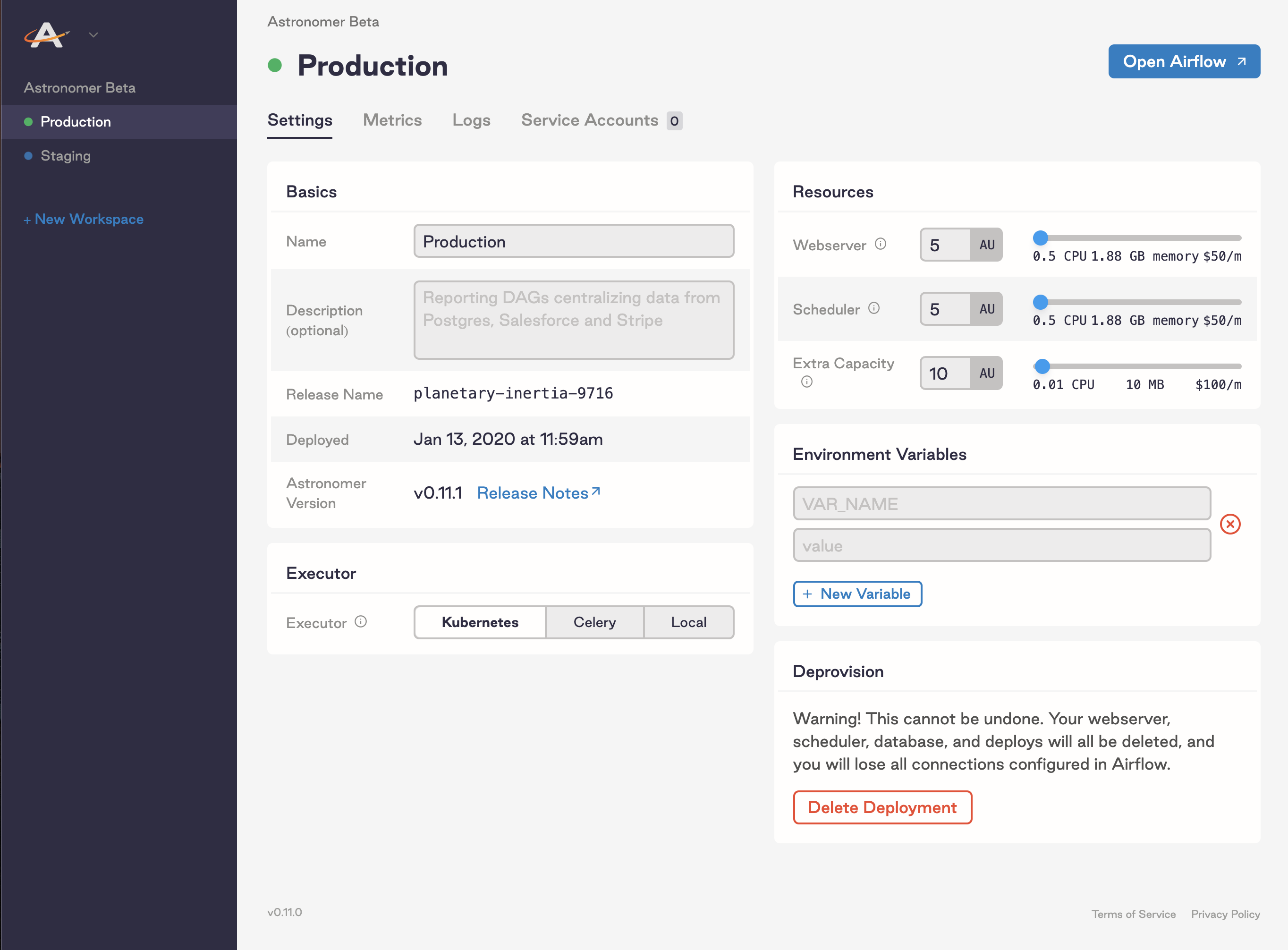This screenshot has width=1288, height=950.
Task: Remove the environment variable with red X
Action: [1230, 524]
